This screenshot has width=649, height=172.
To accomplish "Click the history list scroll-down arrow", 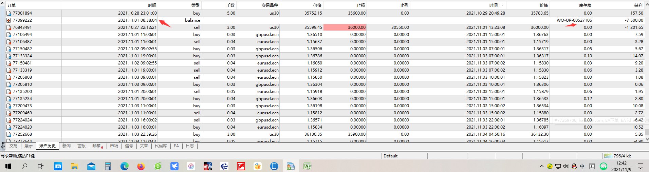I will pyautogui.click(x=647, y=139).
